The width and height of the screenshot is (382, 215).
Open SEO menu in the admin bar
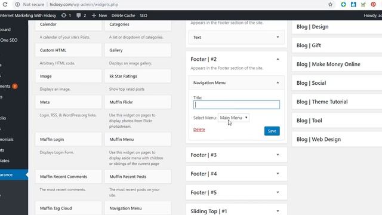[143, 16]
